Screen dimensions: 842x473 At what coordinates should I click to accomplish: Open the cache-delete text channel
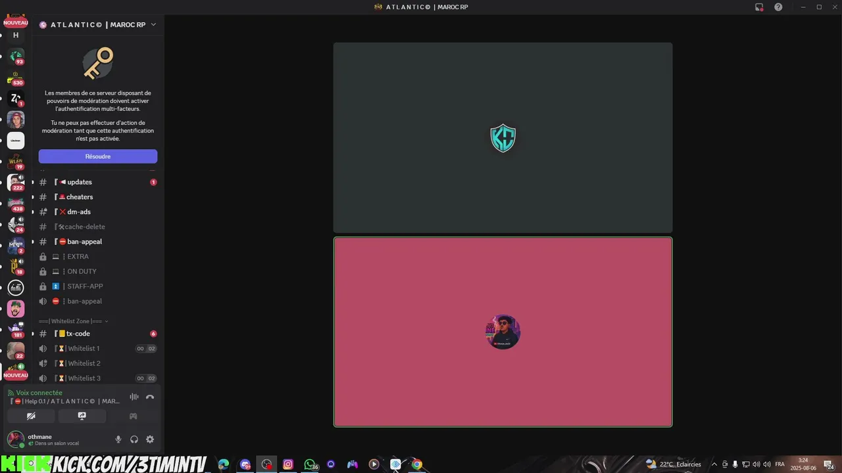point(98,227)
